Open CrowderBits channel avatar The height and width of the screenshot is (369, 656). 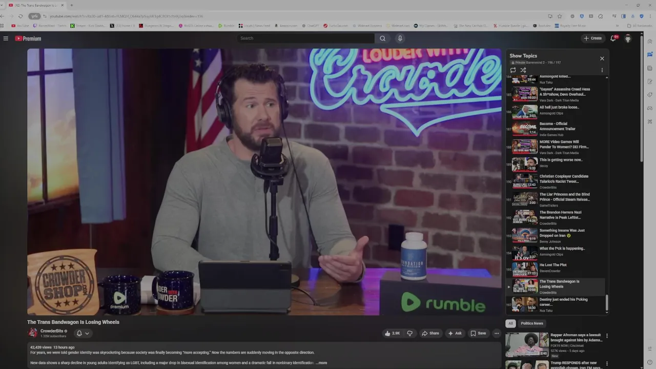[x=33, y=333]
